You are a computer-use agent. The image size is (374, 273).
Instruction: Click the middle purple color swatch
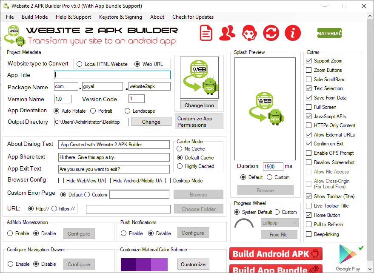(x=143, y=264)
